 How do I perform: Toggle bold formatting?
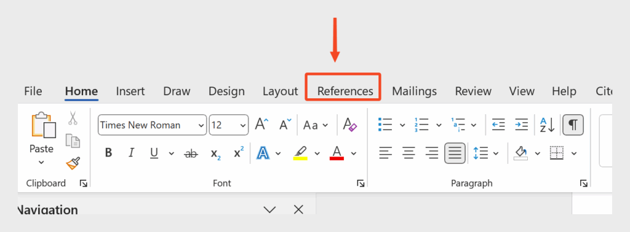click(x=108, y=153)
